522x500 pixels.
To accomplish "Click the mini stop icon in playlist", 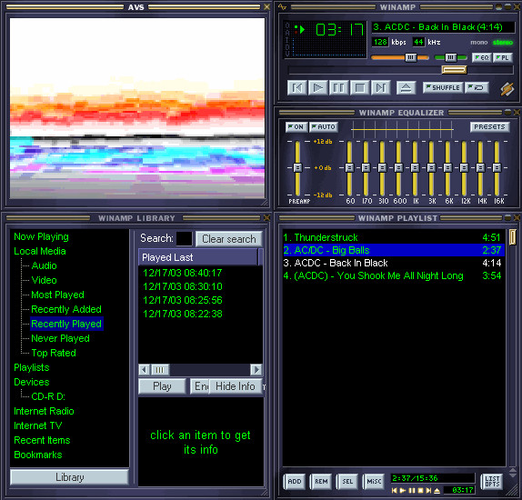I will pyautogui.click(x=420, y=491).
